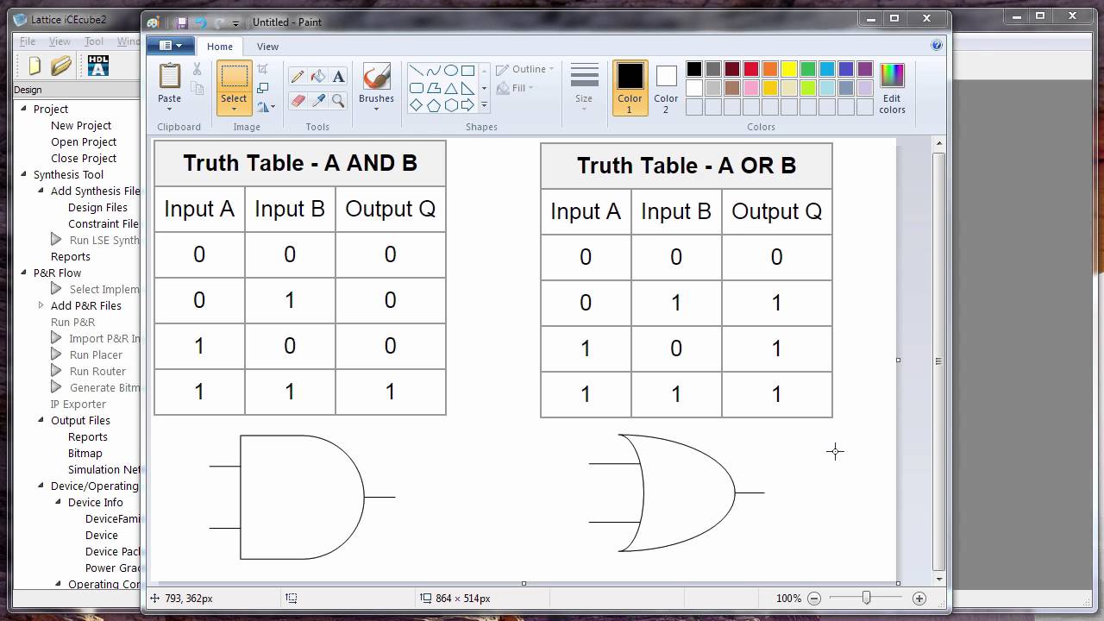Viewport: 1104px width, 621px height.
Task: Click open folder icon in iCEcube2 toolbar
Action: [x=60, y=66]
